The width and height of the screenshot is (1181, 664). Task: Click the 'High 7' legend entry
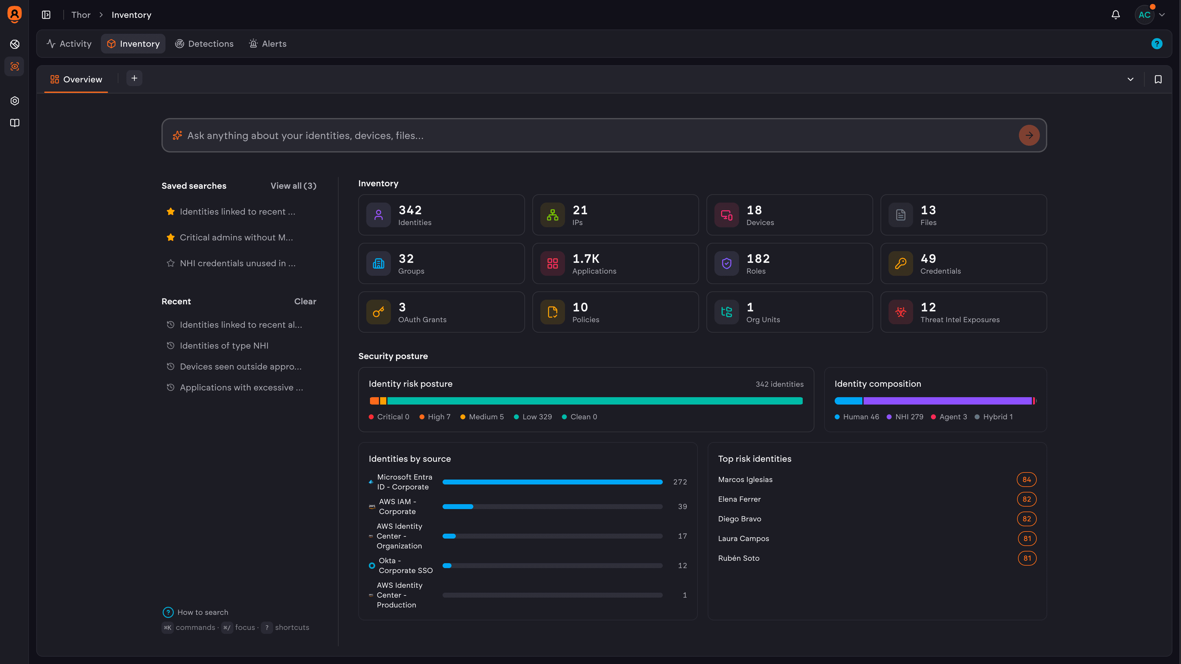click(435, 417)
